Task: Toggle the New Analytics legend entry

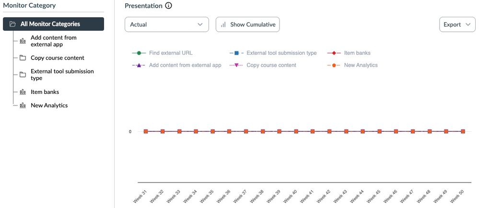Action: click(x=361, y=65)
